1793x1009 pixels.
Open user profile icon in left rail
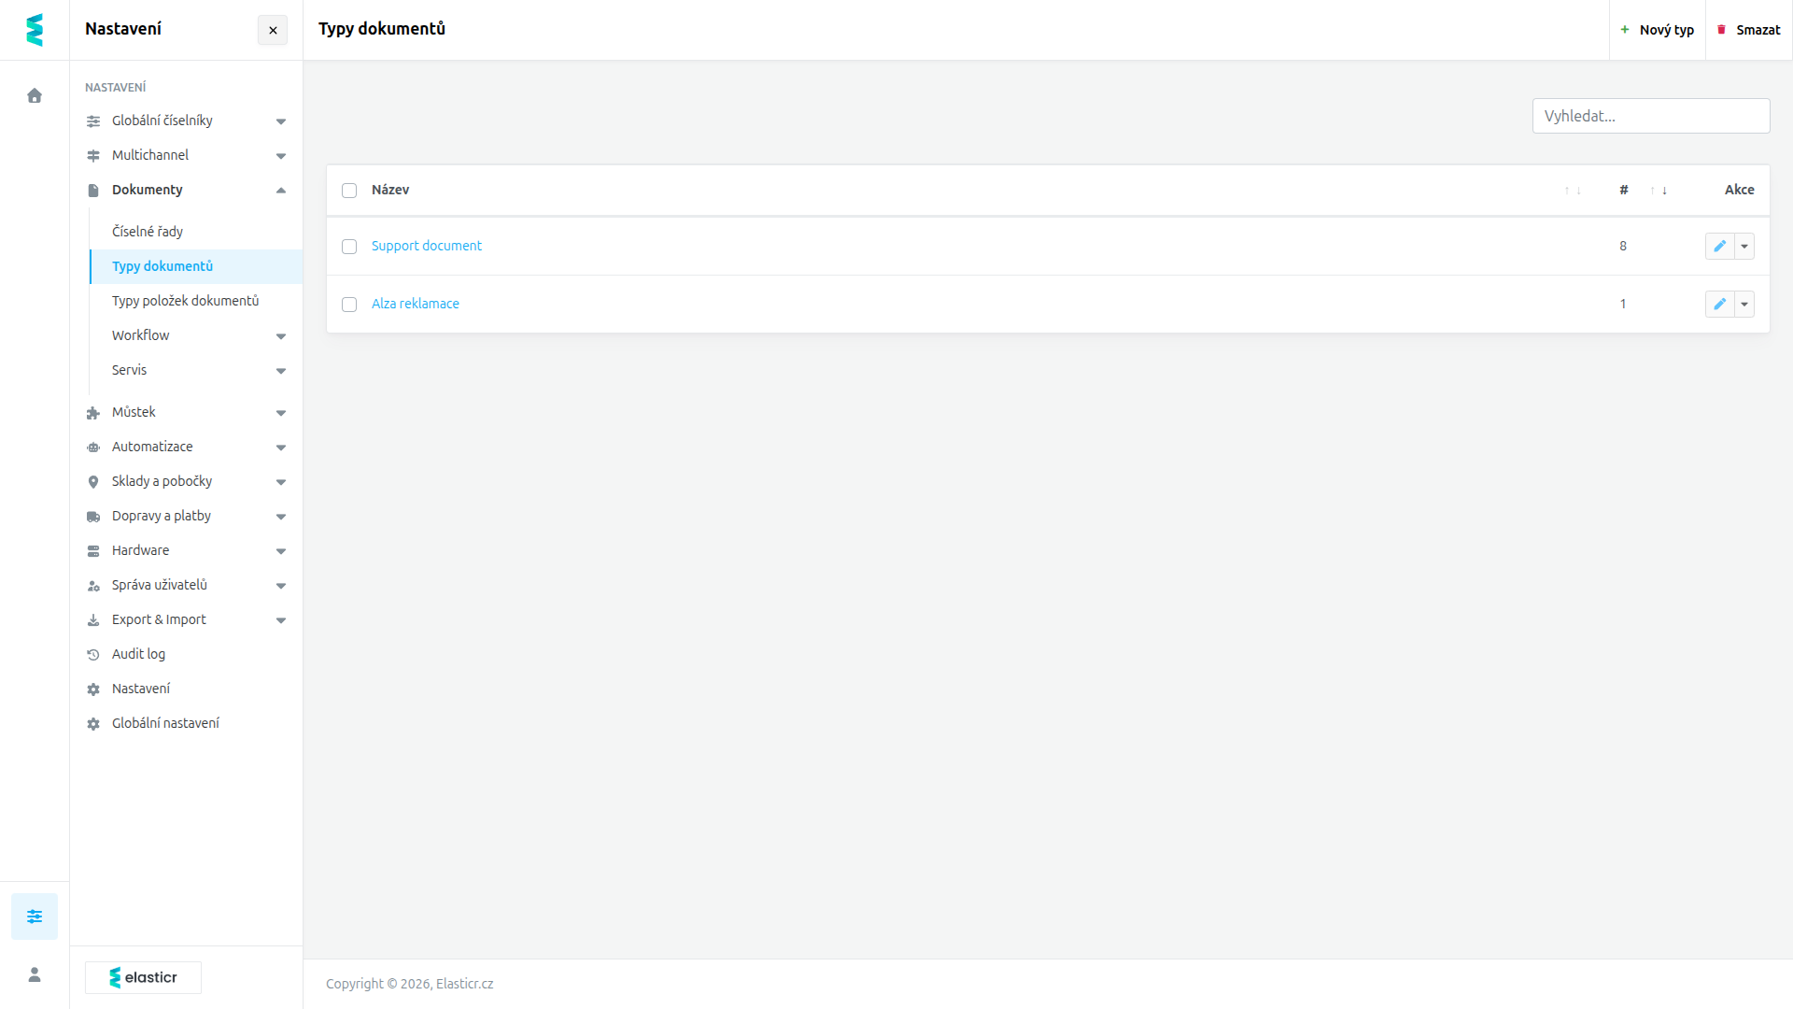(x=35, y=974)
